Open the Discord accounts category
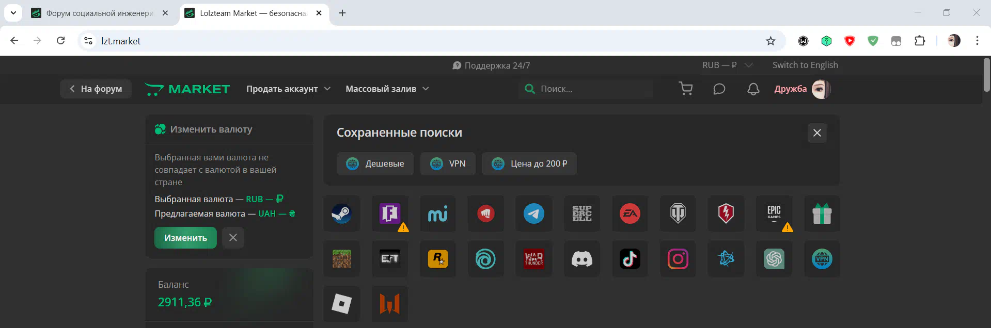Viewport: 991px width, 328px height. [582, 259]
